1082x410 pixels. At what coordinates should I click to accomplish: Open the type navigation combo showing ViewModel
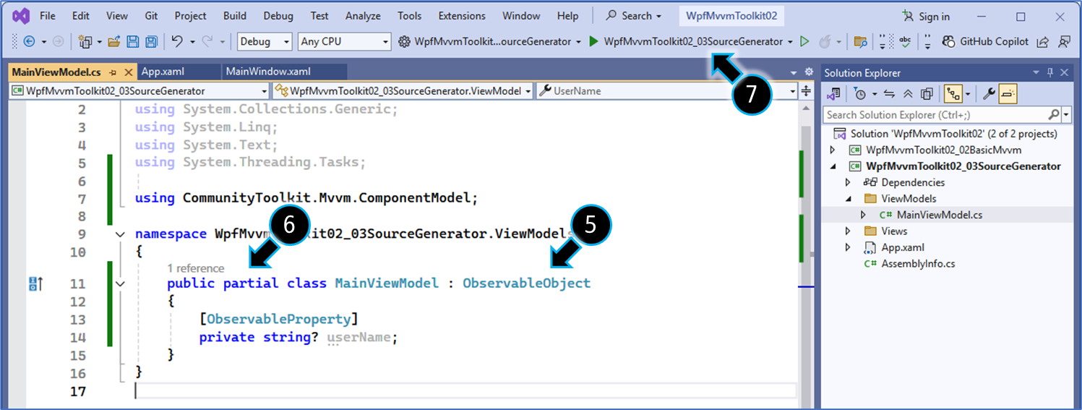click(x=403, y=91)
